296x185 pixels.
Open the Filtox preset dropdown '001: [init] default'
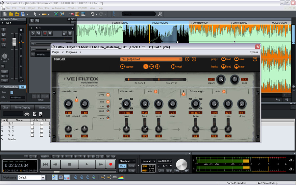click(151, 59)
